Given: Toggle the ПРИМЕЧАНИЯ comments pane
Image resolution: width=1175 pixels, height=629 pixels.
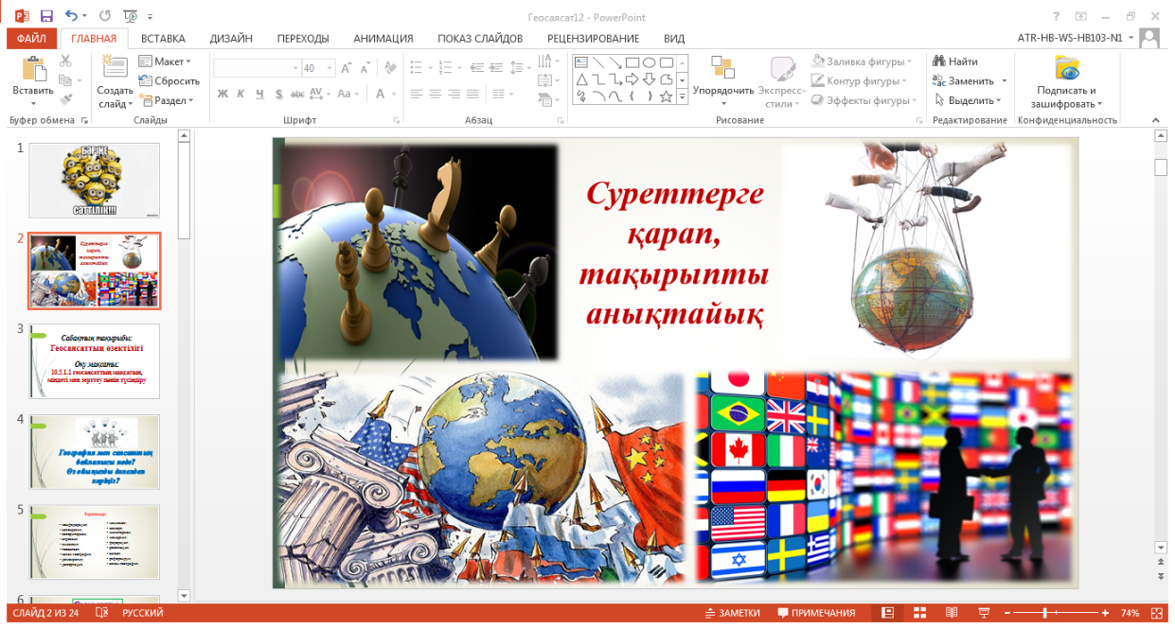Looking at the screenshot, I should (817, 613).
